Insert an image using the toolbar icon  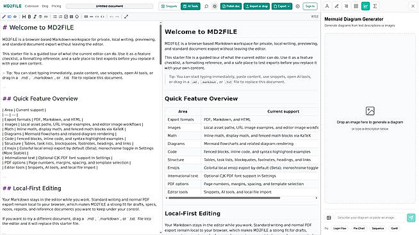click(x=77, y=17)
